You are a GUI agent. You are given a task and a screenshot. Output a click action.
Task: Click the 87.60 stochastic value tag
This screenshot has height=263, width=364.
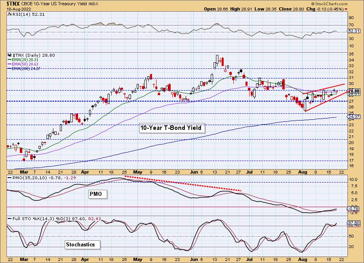(x=354, y=223)
